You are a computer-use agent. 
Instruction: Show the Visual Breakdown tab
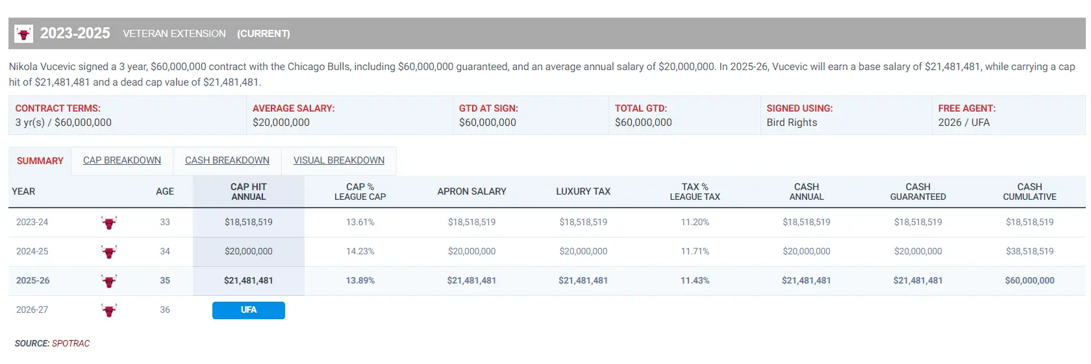click(339, 160)
